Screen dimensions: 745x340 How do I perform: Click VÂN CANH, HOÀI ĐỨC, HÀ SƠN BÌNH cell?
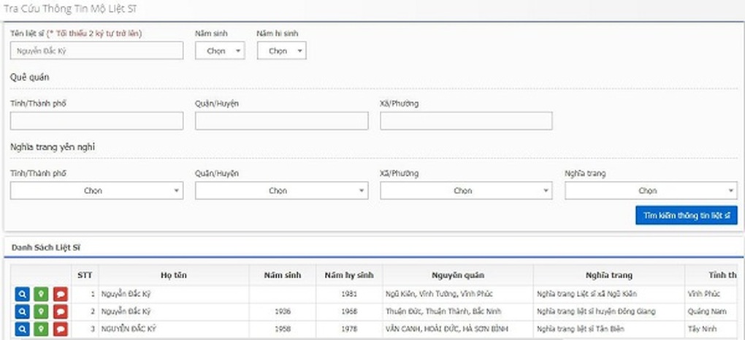[x=458, y=329]
